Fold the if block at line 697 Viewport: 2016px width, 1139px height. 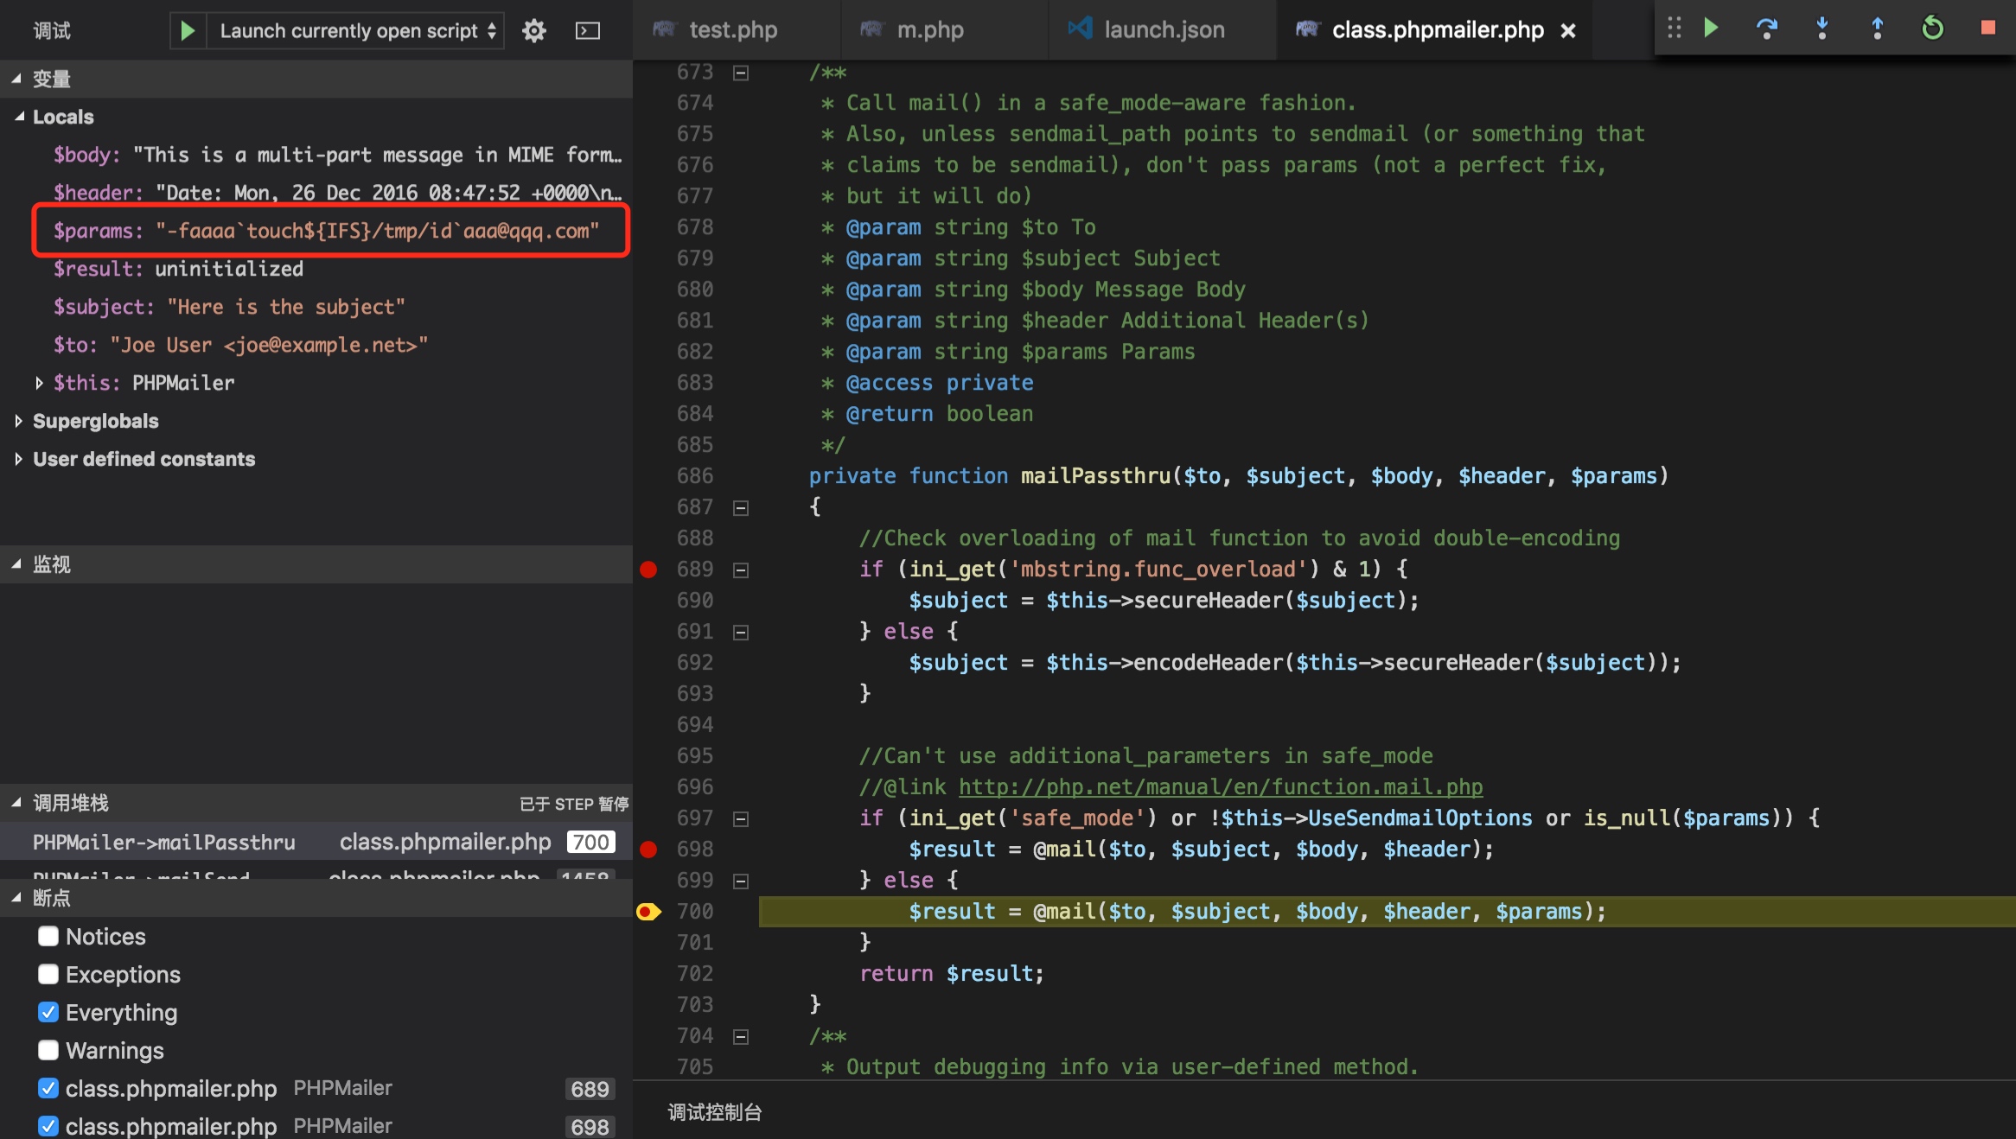741,819
